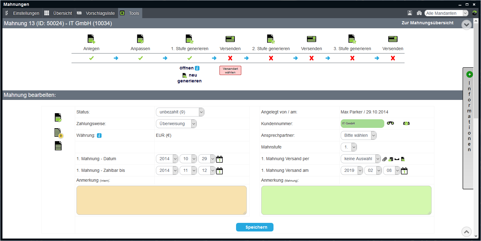481x241 pixels.
Task: Open the Mahnstufe dropdown
Action: click(x=349, y=147)
